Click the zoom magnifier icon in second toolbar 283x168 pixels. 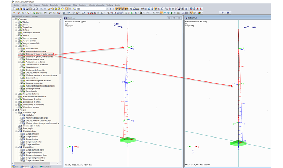click(x=112, y=13)
